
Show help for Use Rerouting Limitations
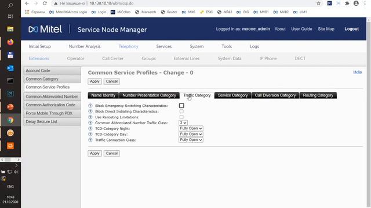(90, 117)
